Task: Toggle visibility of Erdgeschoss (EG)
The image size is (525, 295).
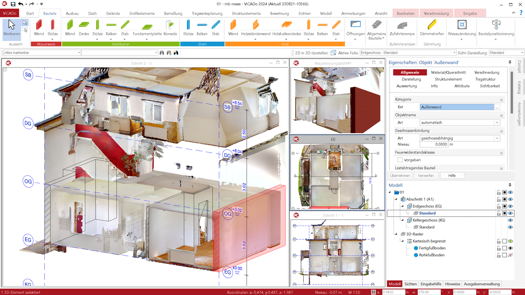Action: tap(510, 206)
